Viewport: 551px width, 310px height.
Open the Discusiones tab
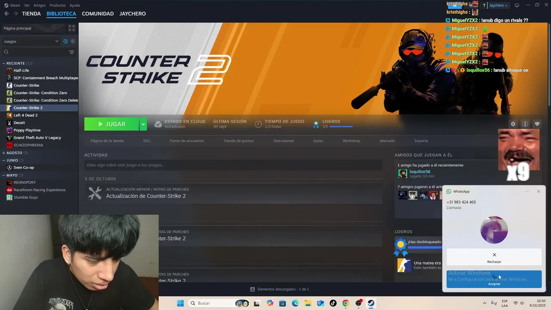coord(284,141)
